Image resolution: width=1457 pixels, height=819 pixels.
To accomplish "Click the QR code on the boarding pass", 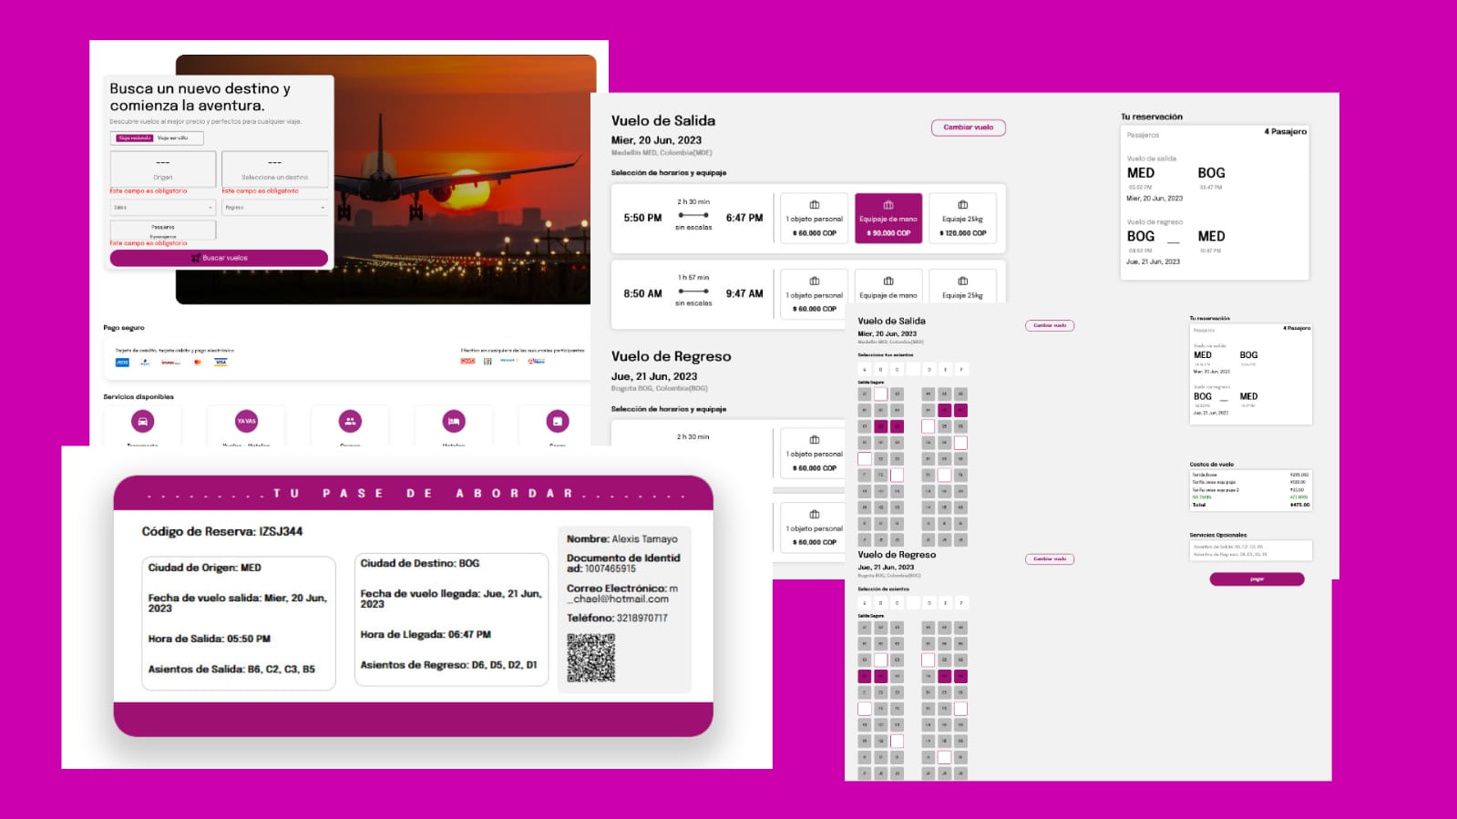I will [x=590, y=657].
